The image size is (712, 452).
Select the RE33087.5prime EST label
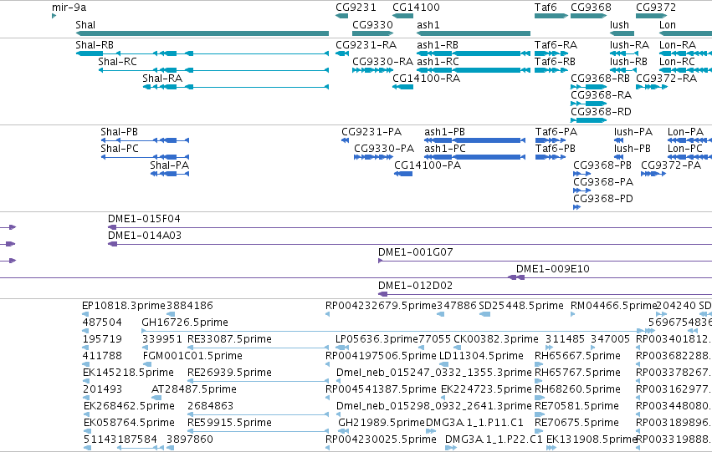pyautogui.click(x=229, y=339)
